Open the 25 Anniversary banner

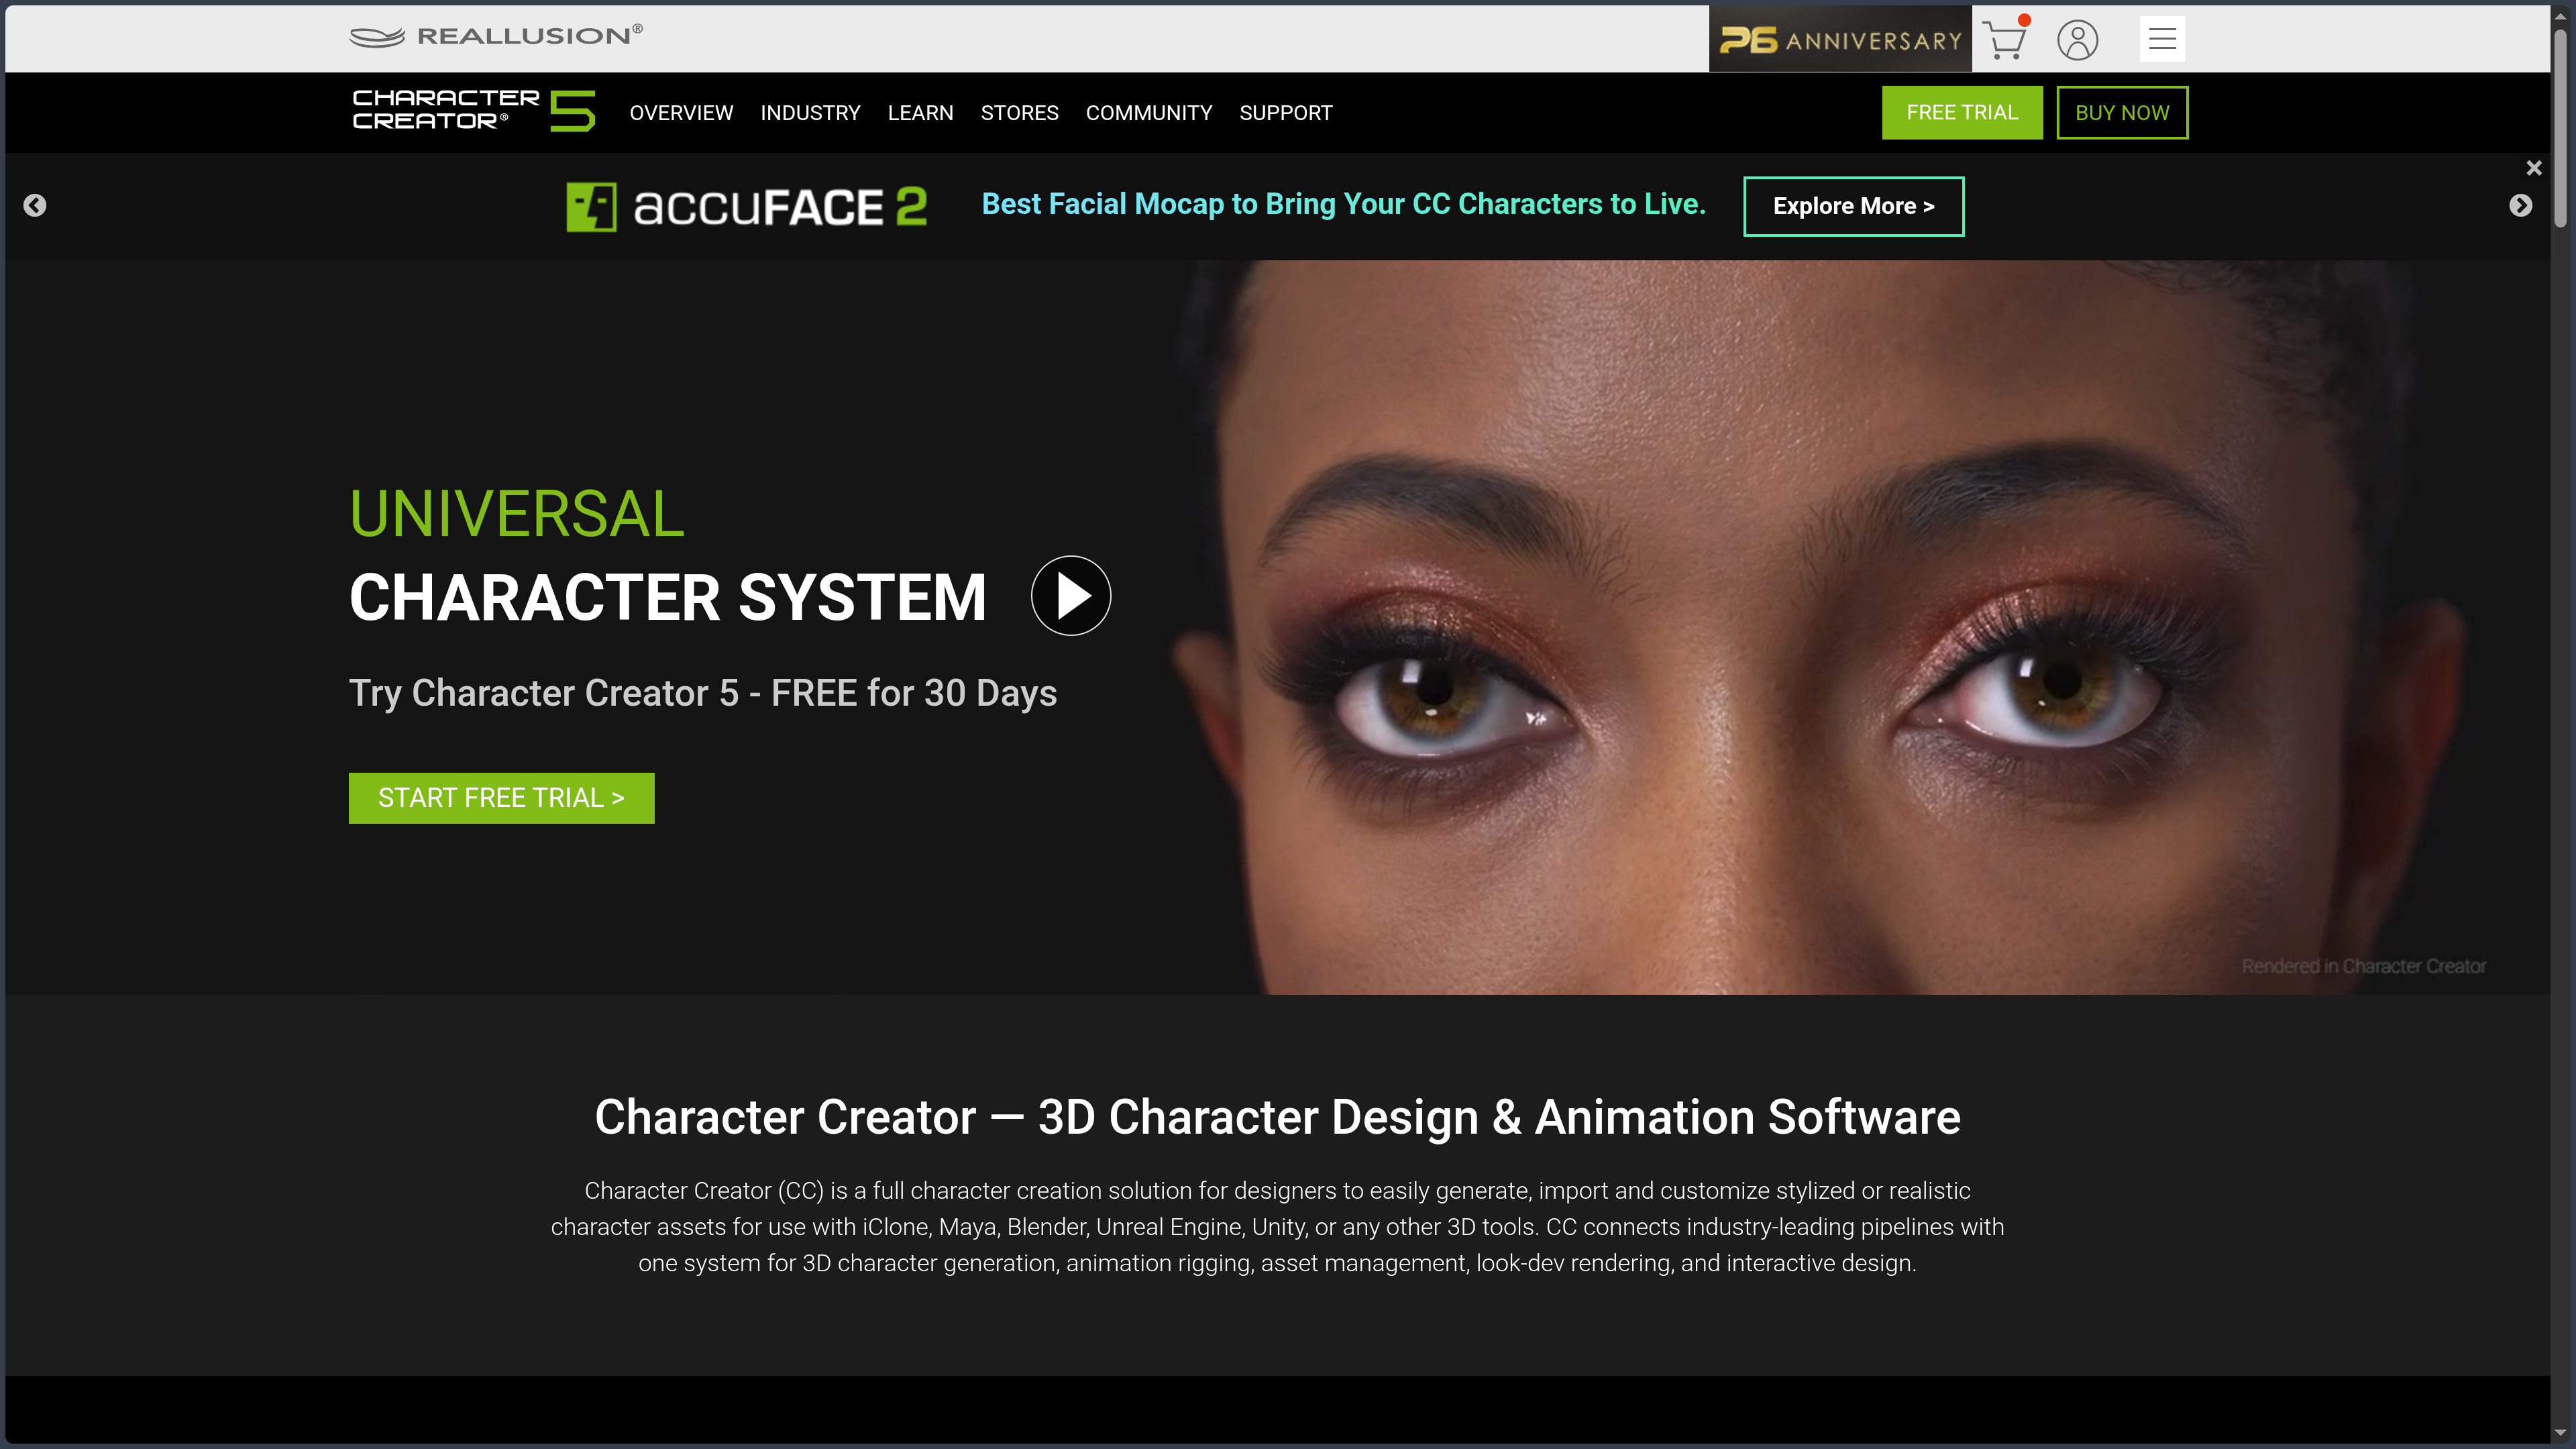(x=1840, y=40)
